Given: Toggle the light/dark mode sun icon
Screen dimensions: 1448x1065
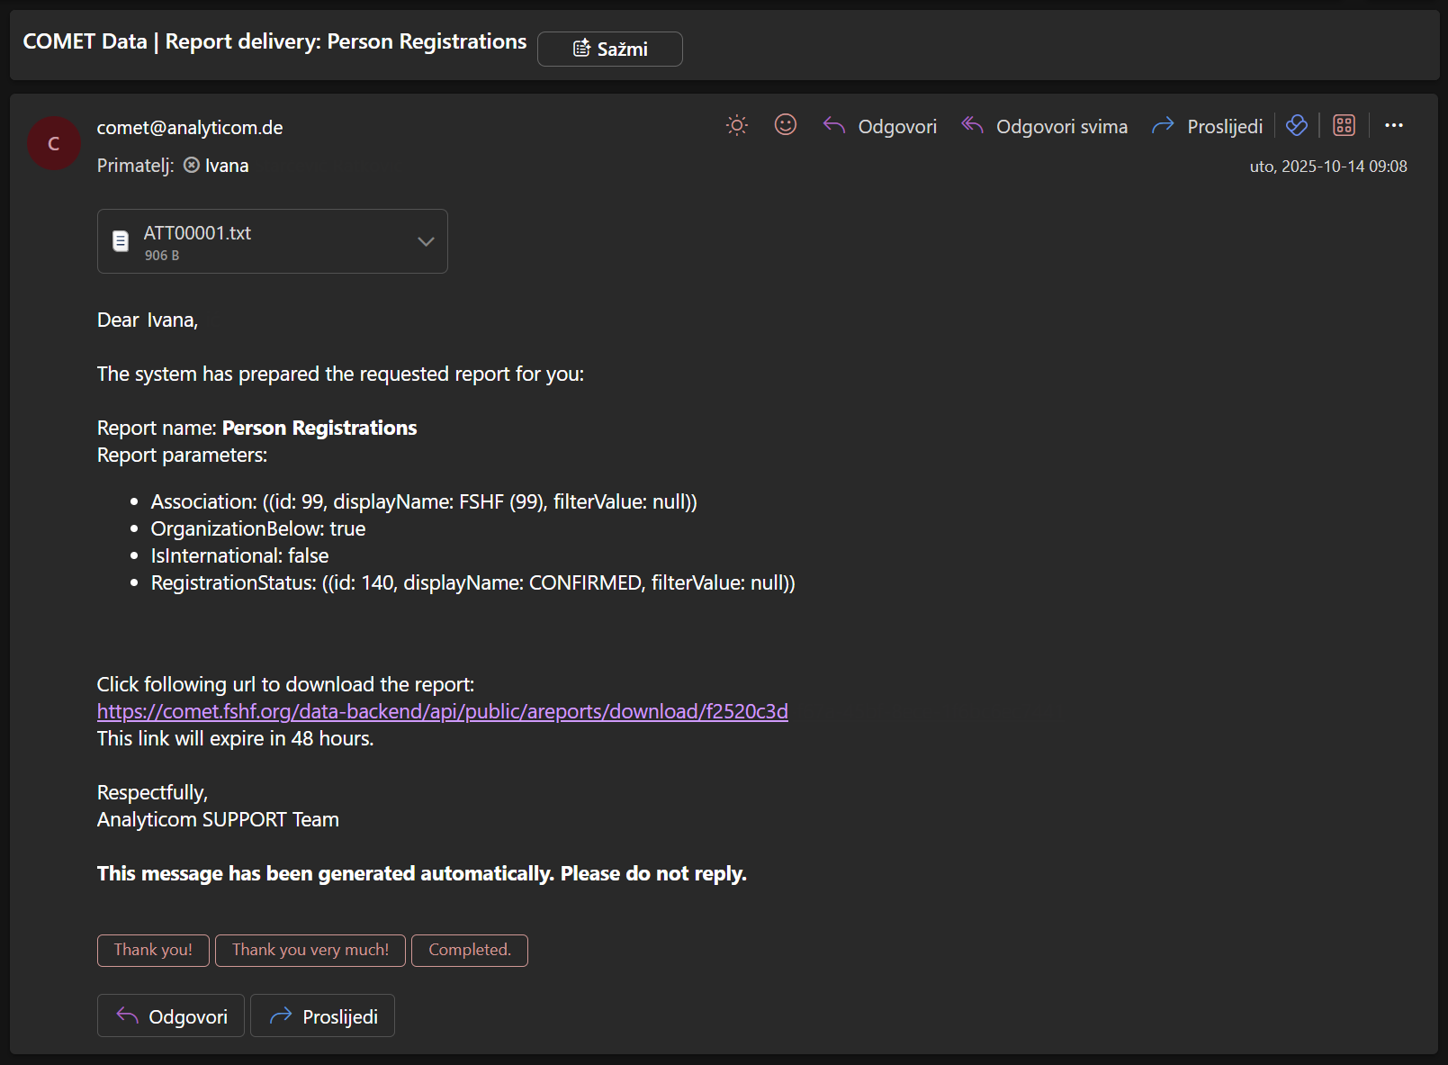Looking at the screenshot, I should click(736, 126).
